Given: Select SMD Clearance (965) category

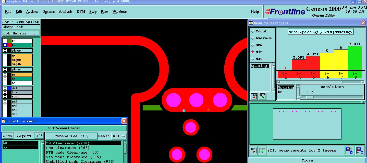Looking at the screenshot, I should tap(83, 148).
